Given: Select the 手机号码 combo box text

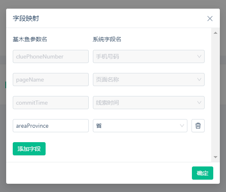Looking at the screenshot, I should (x=108, y=56).
